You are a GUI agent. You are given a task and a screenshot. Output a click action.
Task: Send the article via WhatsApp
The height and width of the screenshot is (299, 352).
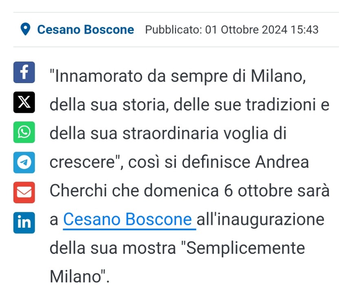tap(24, 132)
